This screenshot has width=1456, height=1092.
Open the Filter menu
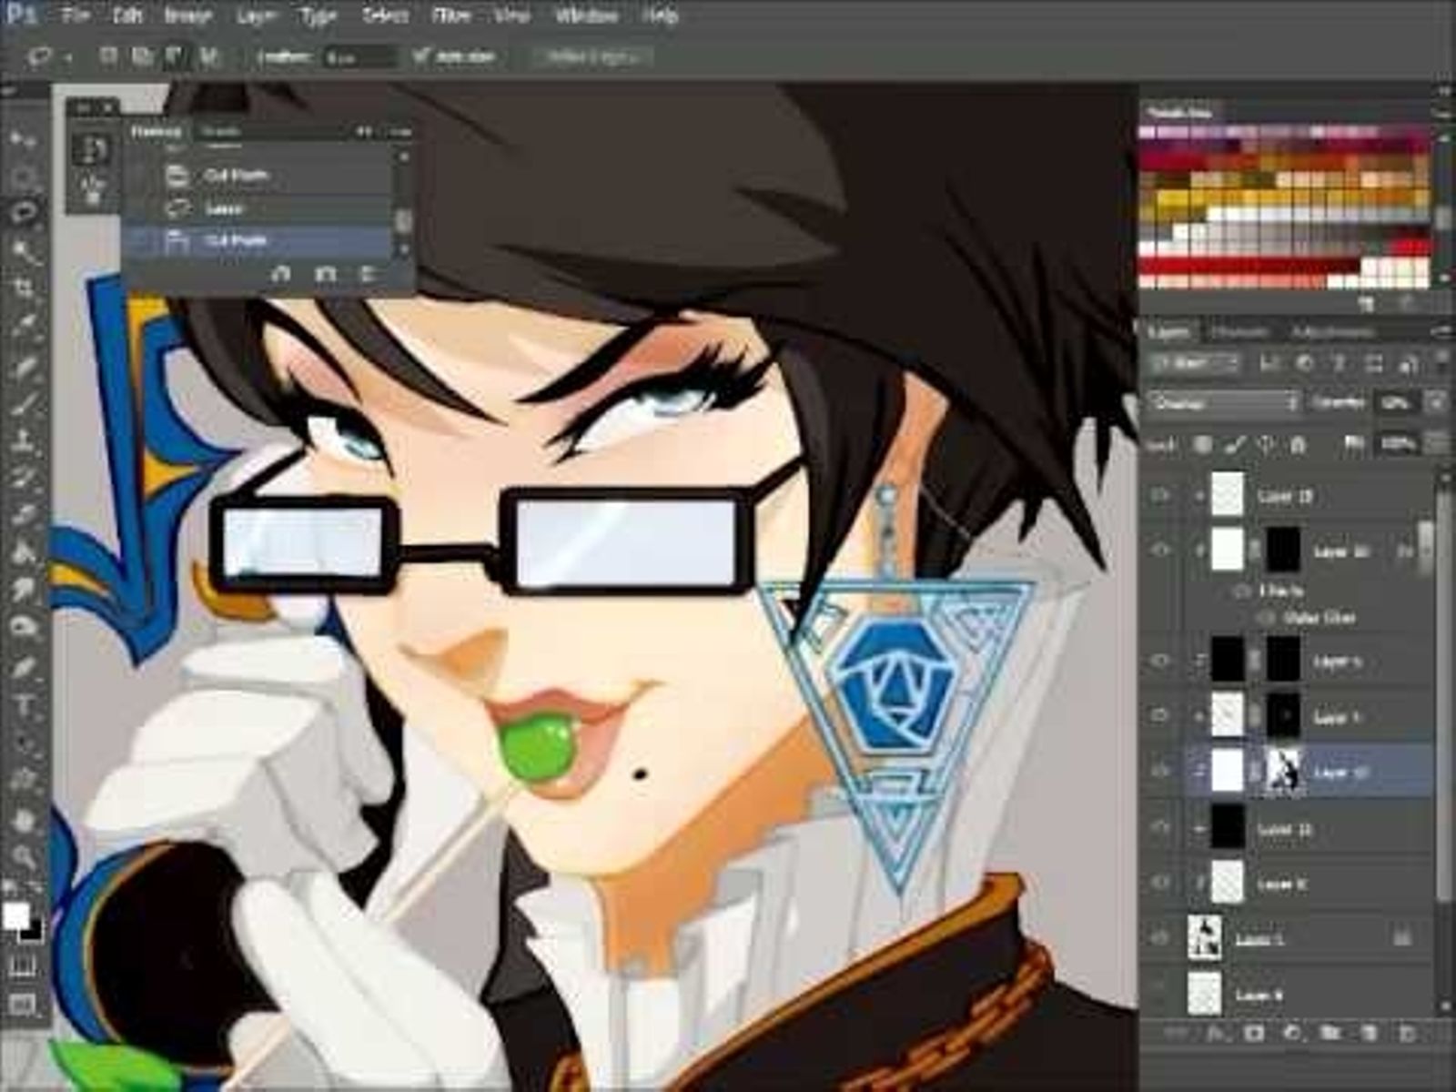click(x=452, y=15)
